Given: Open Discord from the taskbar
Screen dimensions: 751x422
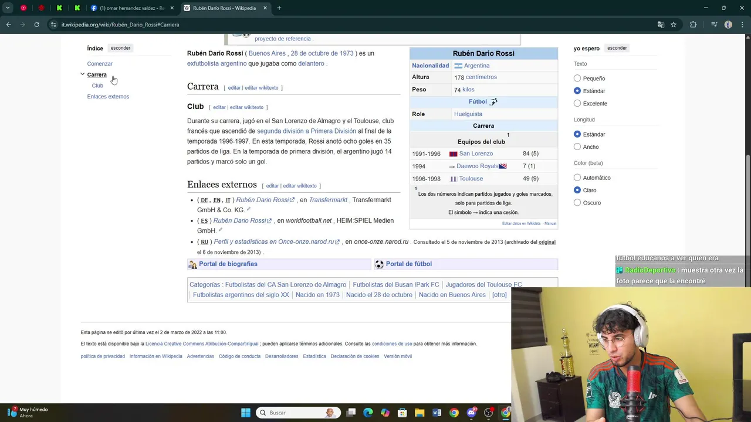Looking at the screenshot, I should click(x=471, y=413).
